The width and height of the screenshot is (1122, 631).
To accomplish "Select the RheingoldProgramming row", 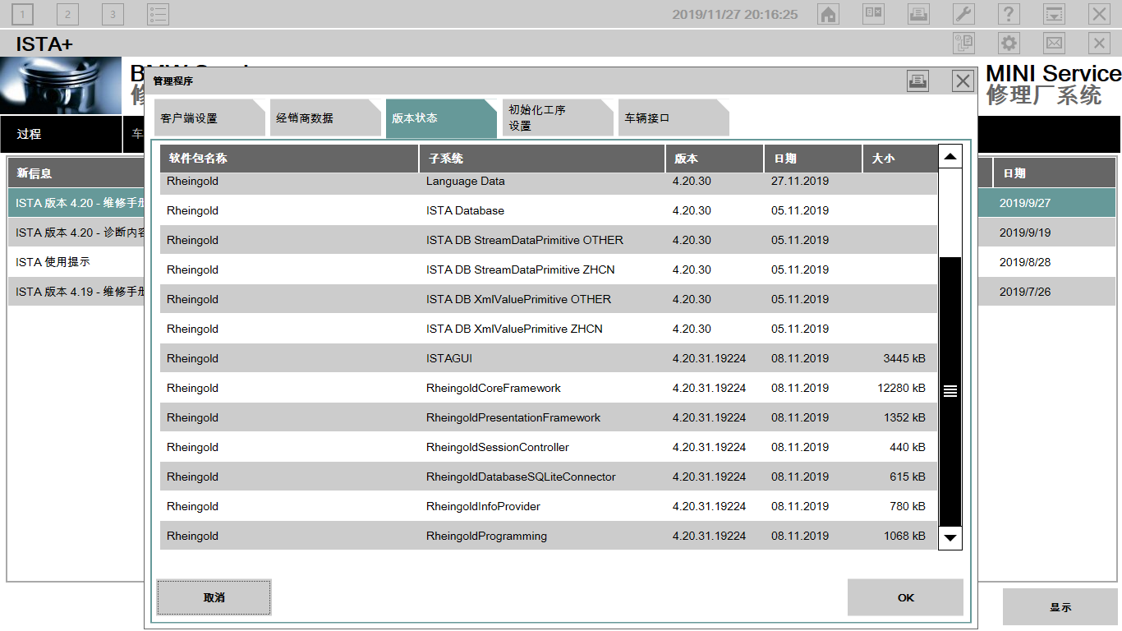I will tap(549, 536).
